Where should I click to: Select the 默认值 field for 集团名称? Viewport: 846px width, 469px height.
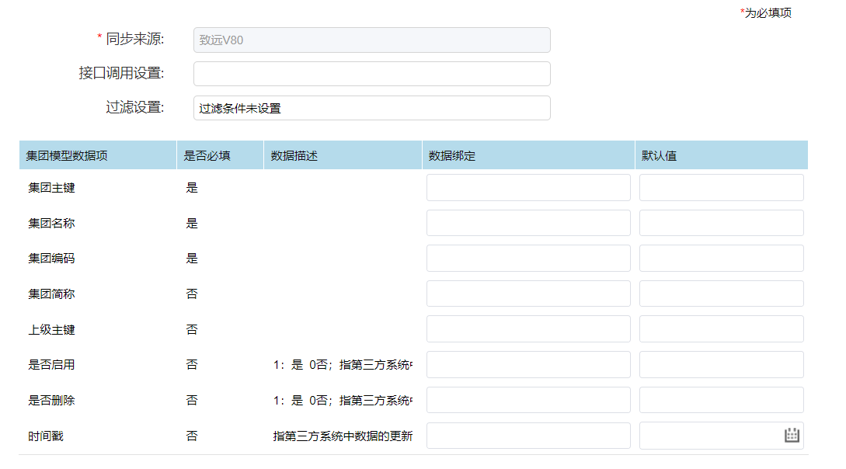coord(721,223)
